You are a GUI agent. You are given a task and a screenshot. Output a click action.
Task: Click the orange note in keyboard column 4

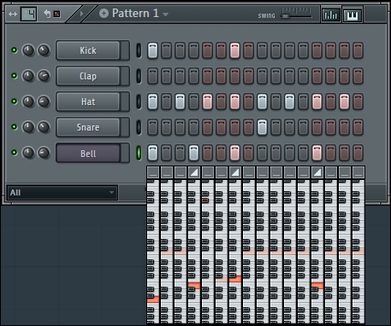point(194,286)
